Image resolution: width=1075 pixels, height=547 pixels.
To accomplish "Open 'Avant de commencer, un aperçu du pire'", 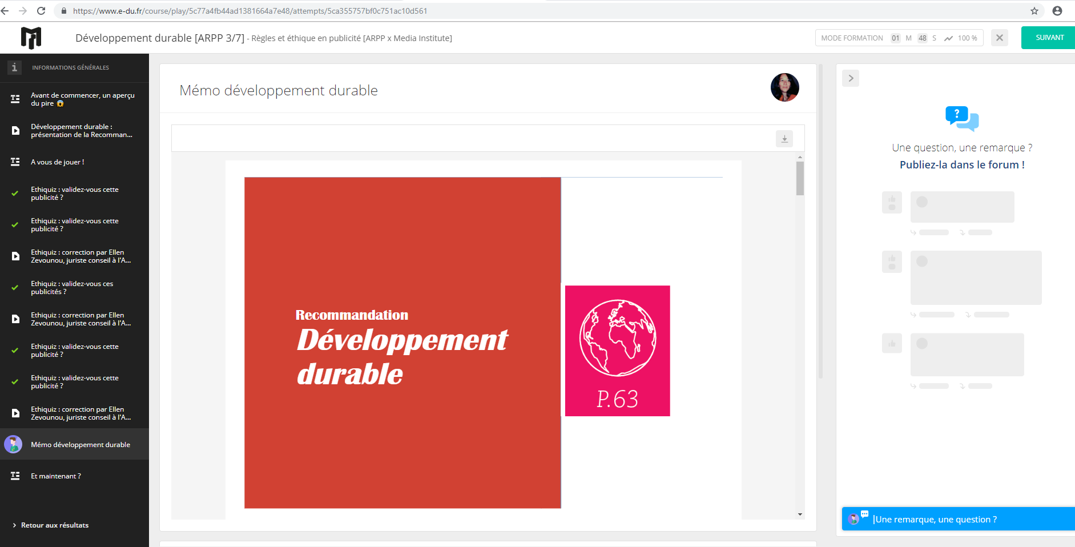I will [x=82, y=99].
